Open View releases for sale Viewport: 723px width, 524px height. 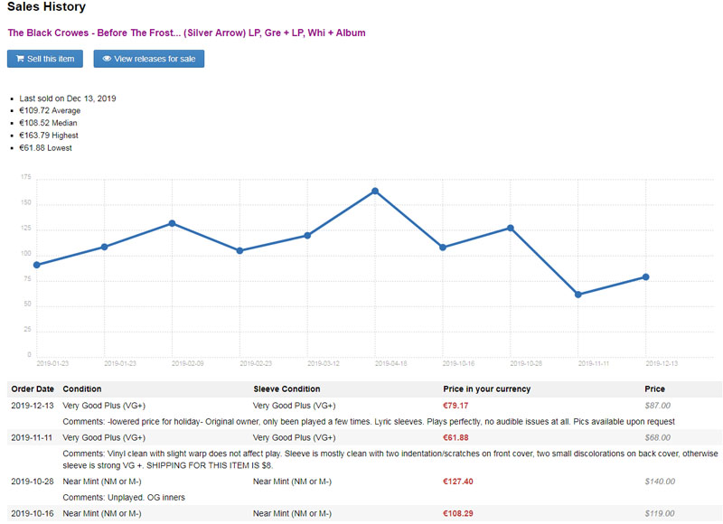[149, 59]
